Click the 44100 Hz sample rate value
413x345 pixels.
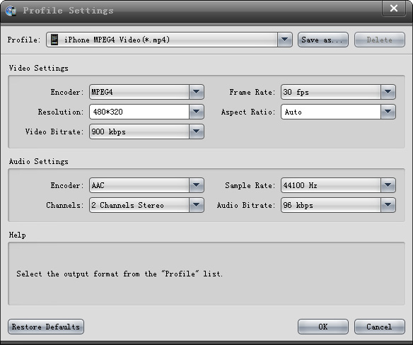[300, 185]
